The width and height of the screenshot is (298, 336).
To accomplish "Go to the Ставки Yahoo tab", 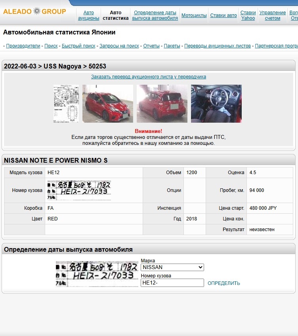I will (248, 15).
